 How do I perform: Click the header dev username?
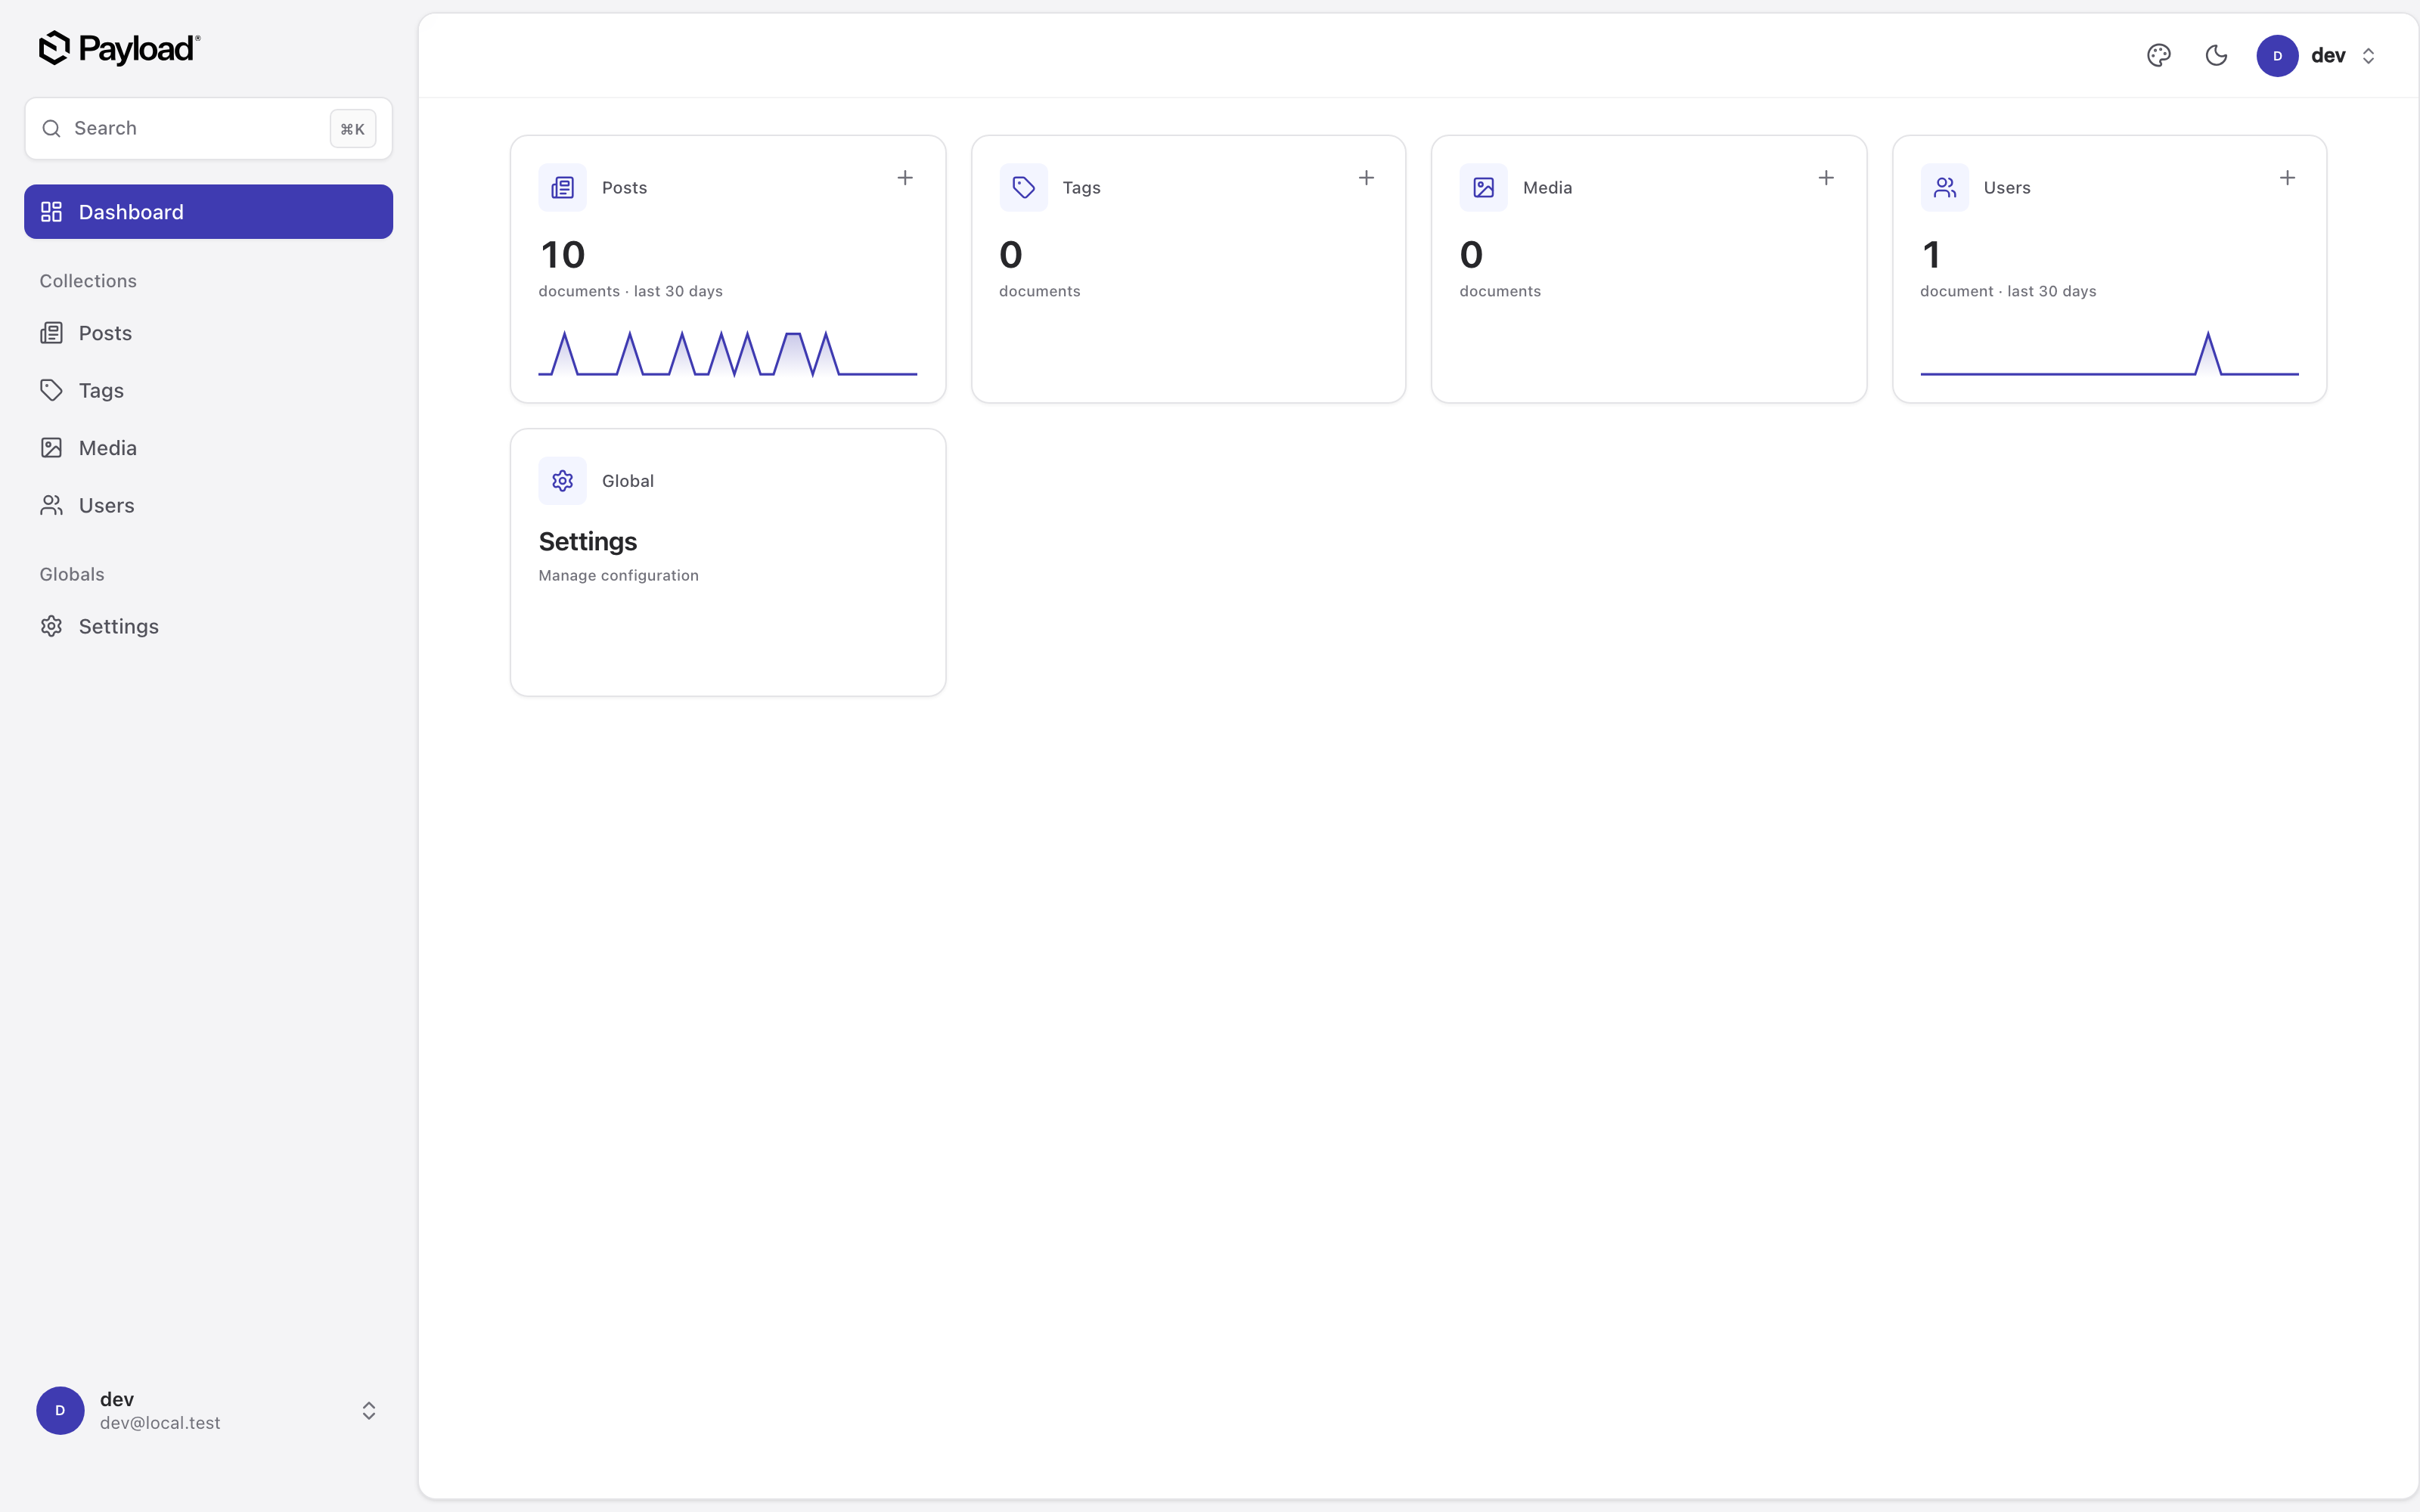pyautogui.click(x=2328, y=56)
